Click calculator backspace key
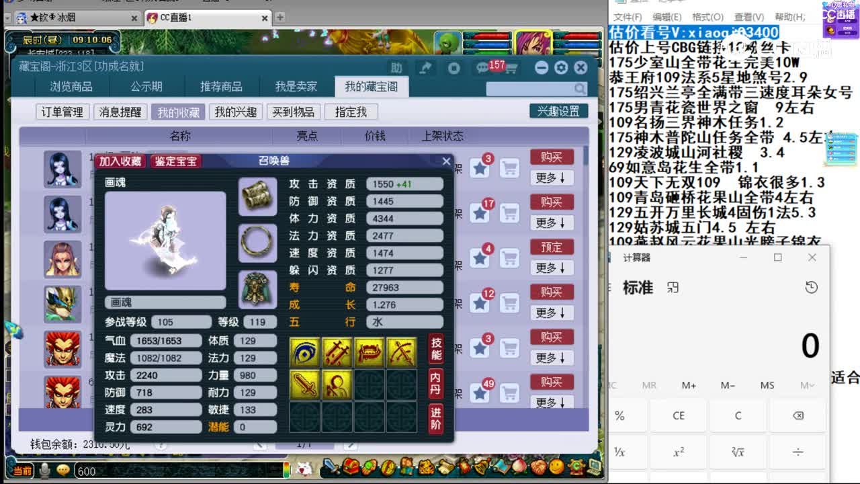This screenshot has width=860, height=484. coord(798,415)
